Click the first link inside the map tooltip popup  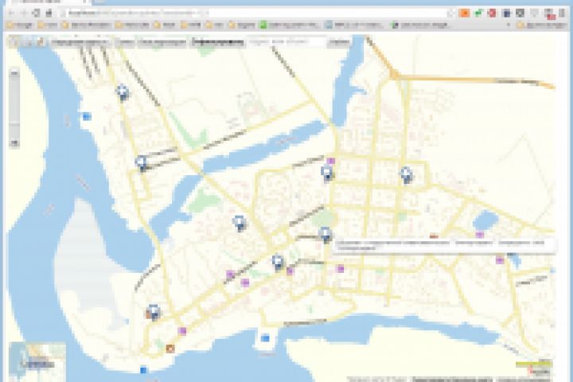tap(393, 243)
